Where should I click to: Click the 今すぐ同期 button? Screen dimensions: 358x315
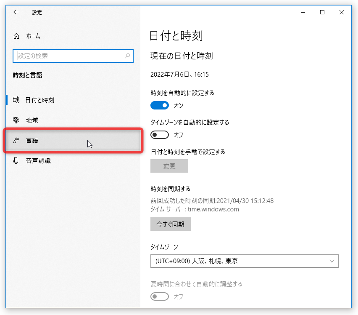coord(171,224)
